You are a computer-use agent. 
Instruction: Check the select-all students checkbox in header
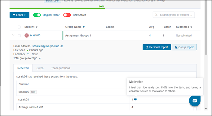(19, 27)
